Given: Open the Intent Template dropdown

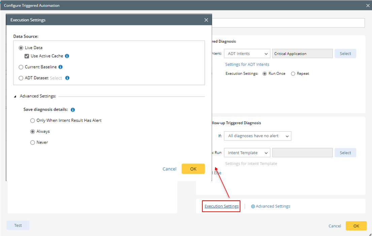Looking at the screenshot, I should coord(247,153).
